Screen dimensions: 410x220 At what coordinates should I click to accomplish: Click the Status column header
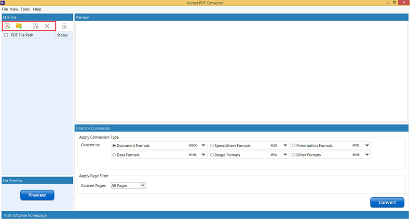tap(64, 35)
